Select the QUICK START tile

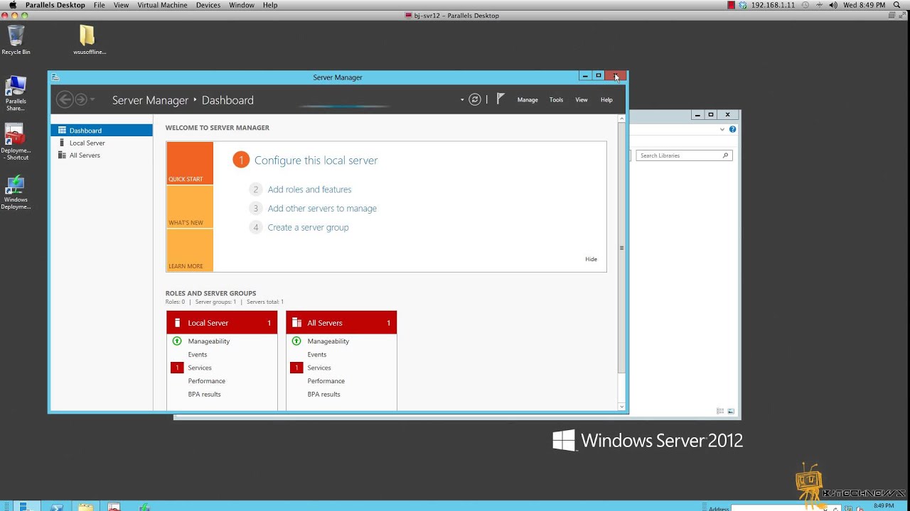coord(190,163)
